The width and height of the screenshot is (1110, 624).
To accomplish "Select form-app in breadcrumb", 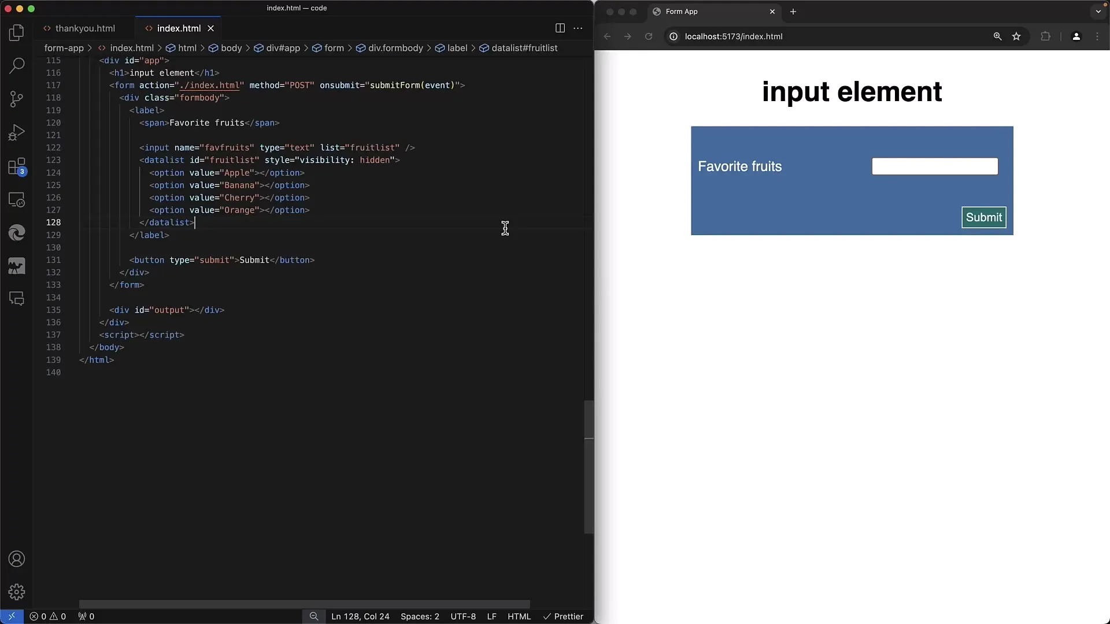I will (64, 48).
